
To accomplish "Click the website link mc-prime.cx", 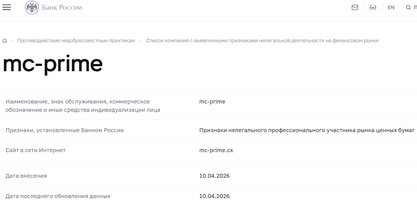I will 216,150.
